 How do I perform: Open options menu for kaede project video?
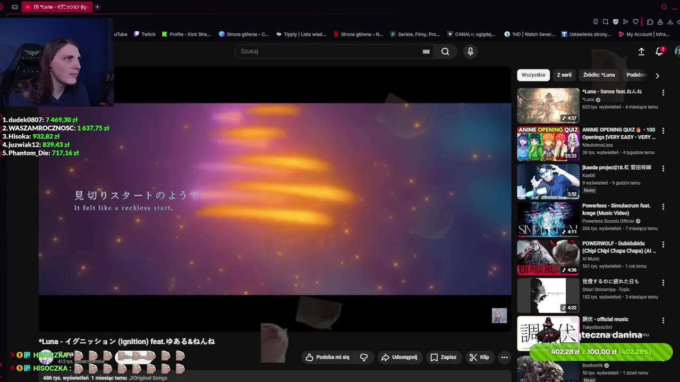663,169
